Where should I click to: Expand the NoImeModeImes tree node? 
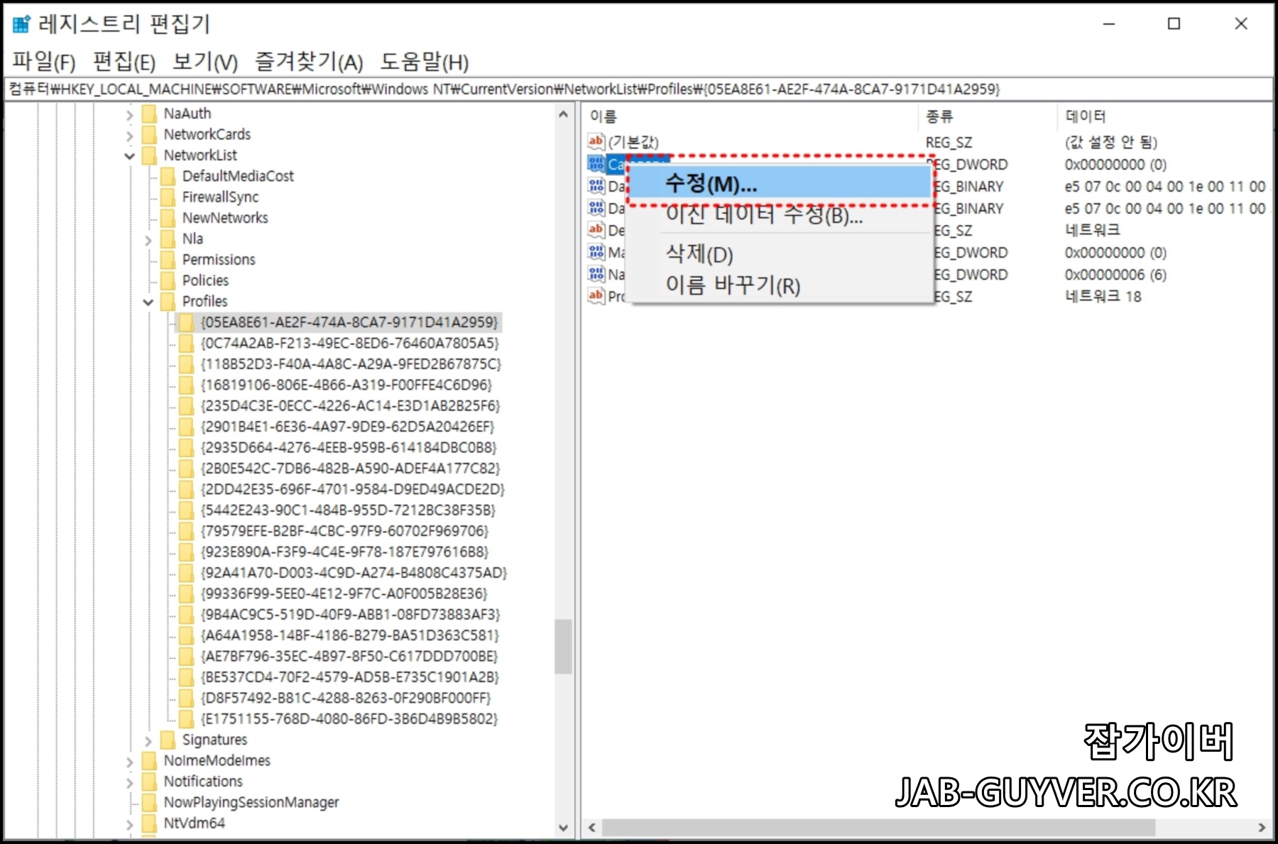(x=129, y=762)
